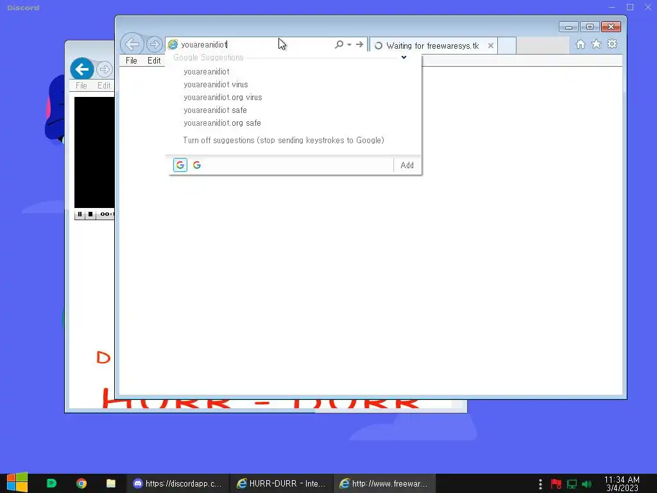Viewport: 657px width, 493px height.
Task: Open the address bar autocomplete dropdown arrow
Action: (349, 44)
